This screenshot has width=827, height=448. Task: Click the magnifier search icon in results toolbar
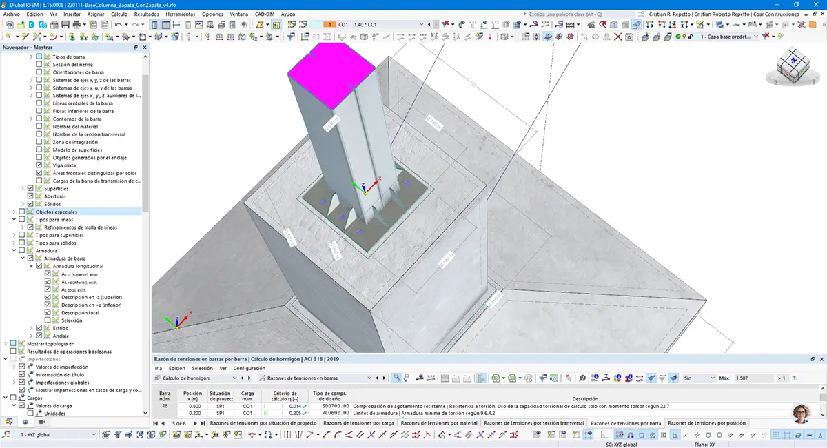tap(582, 378)
